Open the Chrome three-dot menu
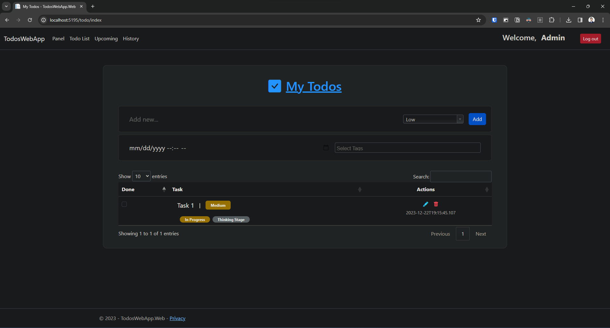The height and width of the screenshot is (328, 610). 603,20
